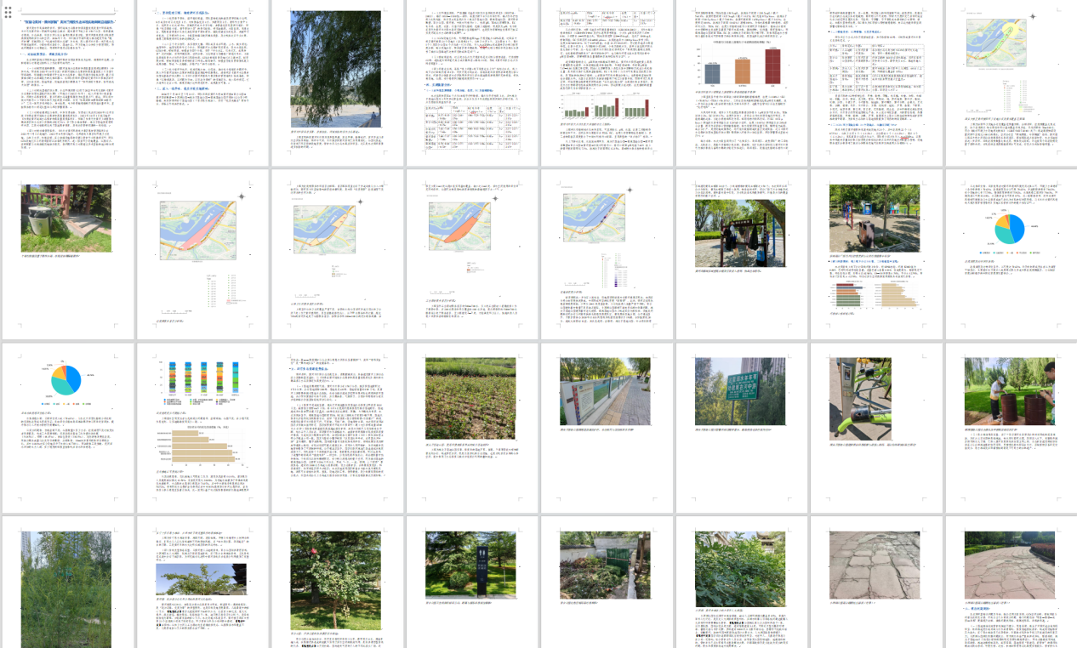This screenshot has height=648, width=1077.
Task: Click the pie chart below the text paragraph
Action: pos(1010,230)
